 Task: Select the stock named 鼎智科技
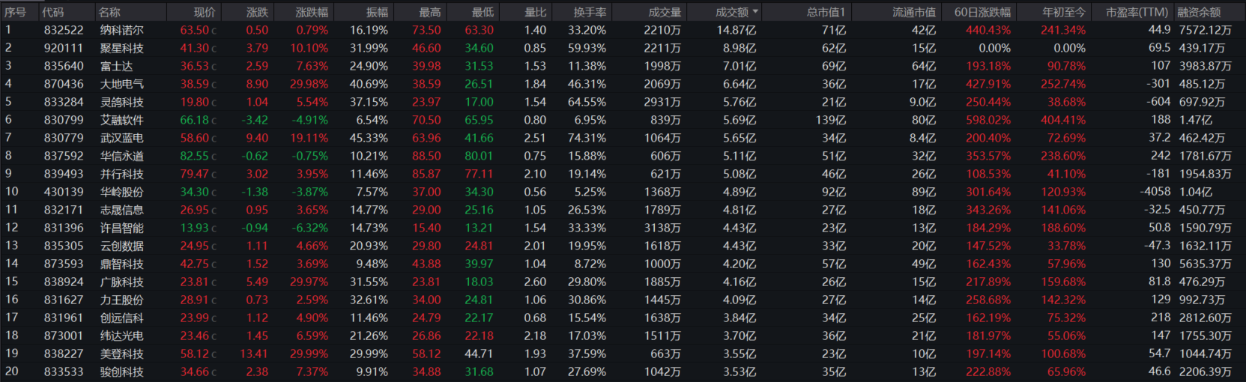tap(122, 264)
